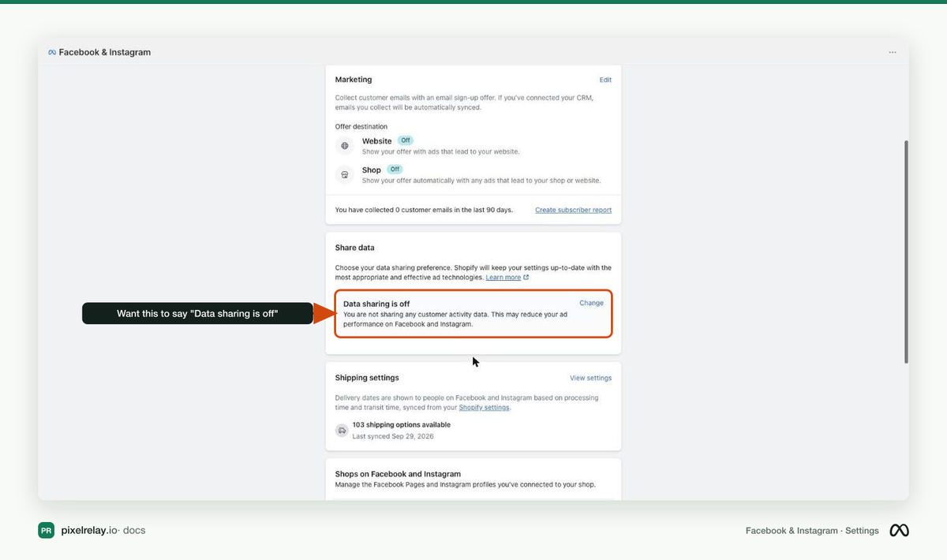
Task: Click the Shops on Facebook and Instagram heading
Action: coord(398,474)
